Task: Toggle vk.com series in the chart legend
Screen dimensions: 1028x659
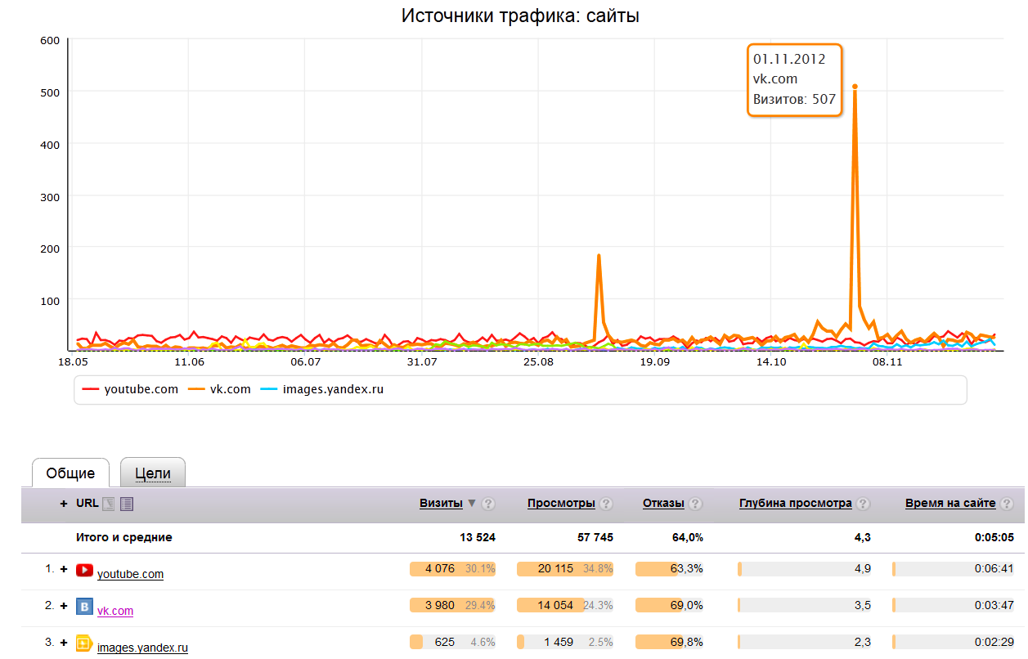Action: pos(219,389)
